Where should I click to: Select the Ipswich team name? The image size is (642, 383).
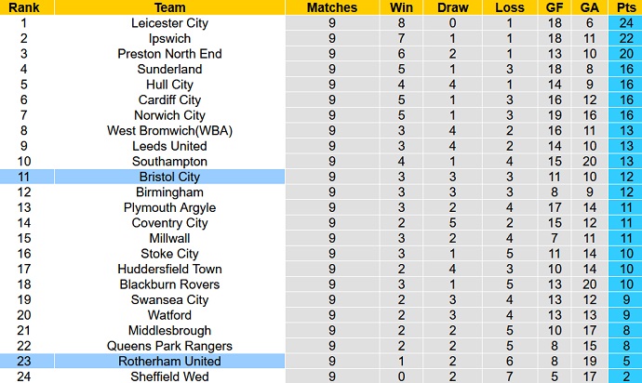(x=170, y=38)
